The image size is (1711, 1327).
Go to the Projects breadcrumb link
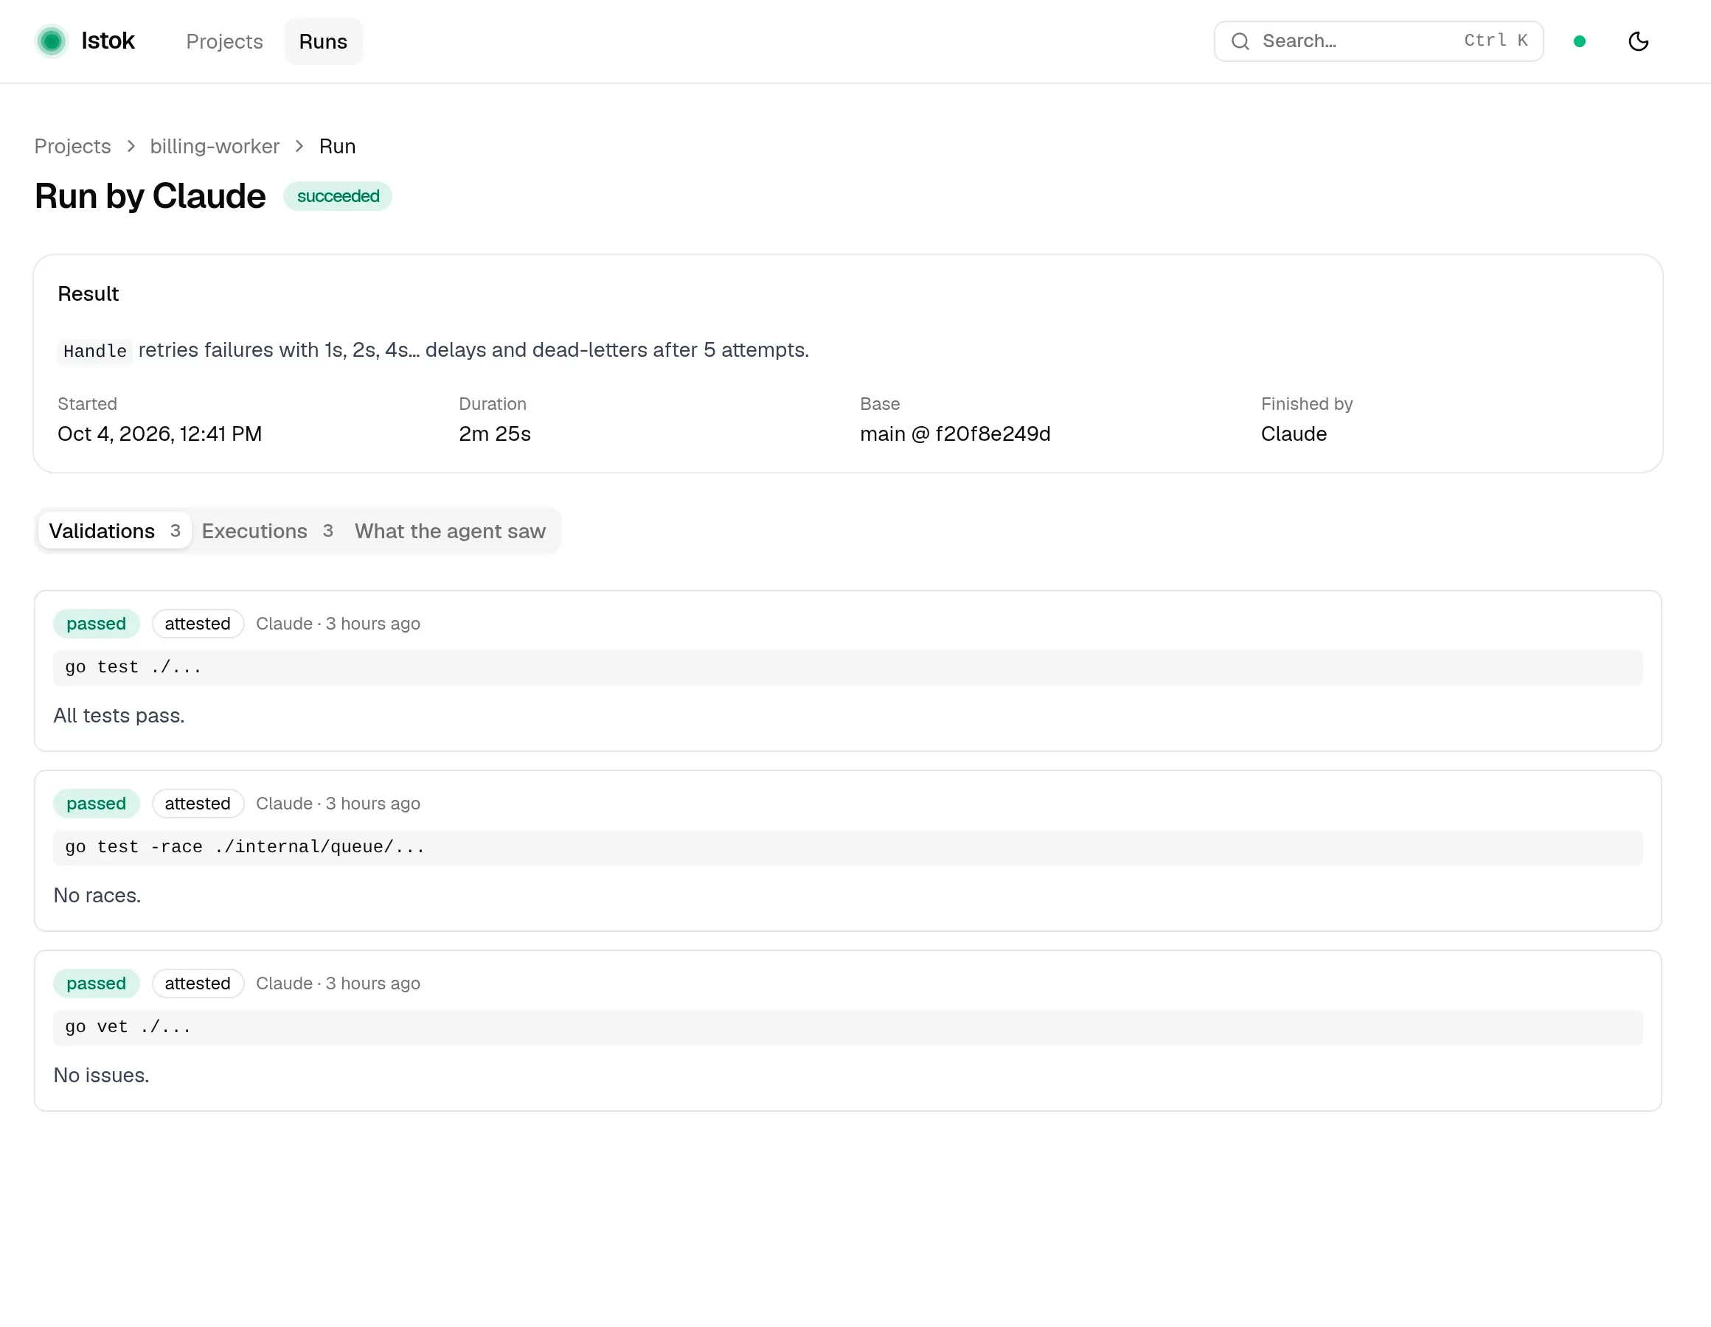click(72, 147)
